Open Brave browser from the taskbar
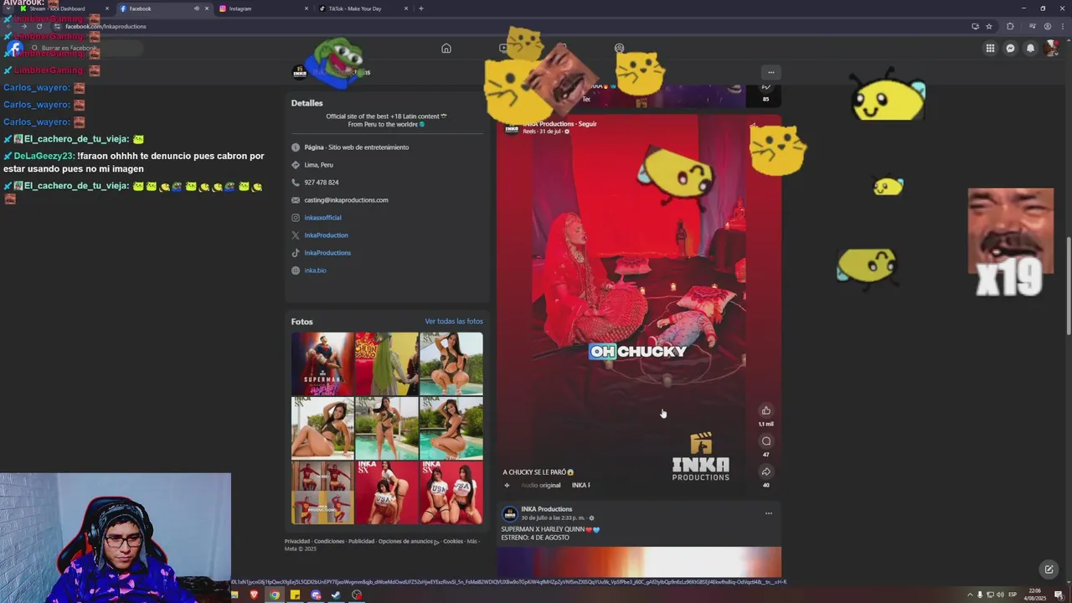The width and height of the screenshot is (1072, 603). click(254, 595)
